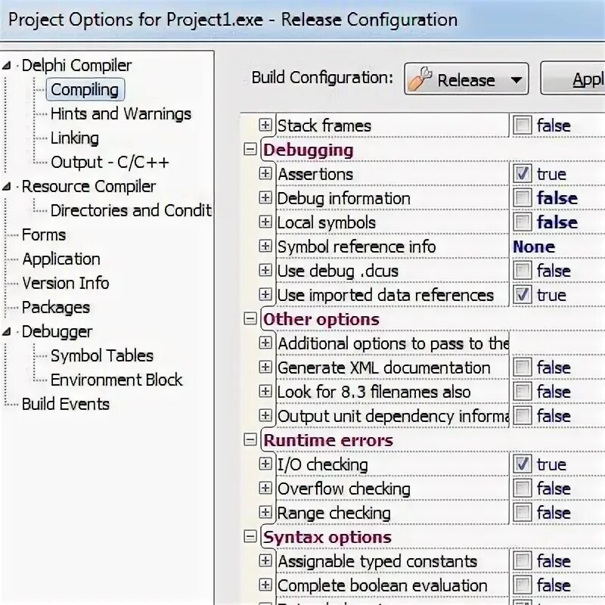Screen dimensions: 605x605
Task: Disable the I/O checking checkbox
Action: click(522, 464)
